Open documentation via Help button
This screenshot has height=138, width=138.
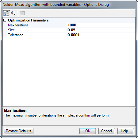tap(126, 131)
